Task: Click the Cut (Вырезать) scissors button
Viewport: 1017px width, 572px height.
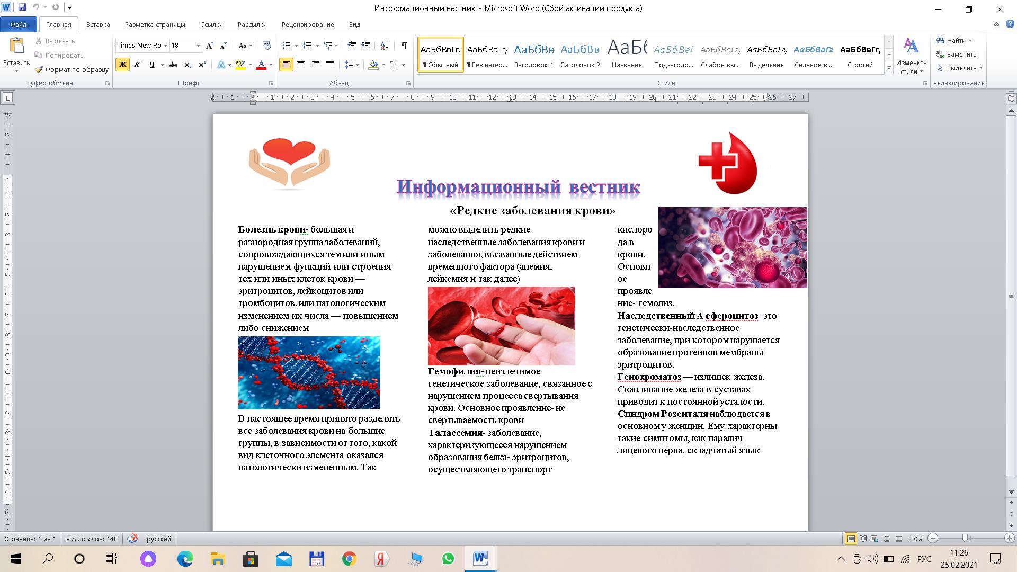Action: (x=55, y=41)
